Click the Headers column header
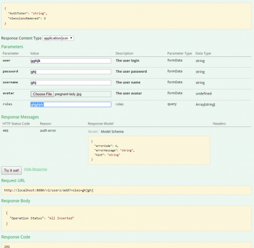Screen dimensions: 254x248 pos(219,123)
